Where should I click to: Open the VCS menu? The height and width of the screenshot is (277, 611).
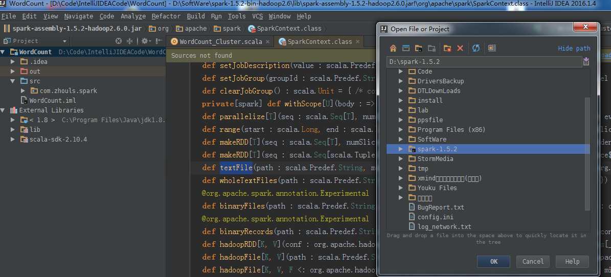pos(258,16)
